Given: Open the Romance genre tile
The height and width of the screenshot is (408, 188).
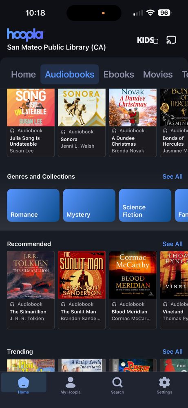Looking at the screenshot, I should (33, 205).
